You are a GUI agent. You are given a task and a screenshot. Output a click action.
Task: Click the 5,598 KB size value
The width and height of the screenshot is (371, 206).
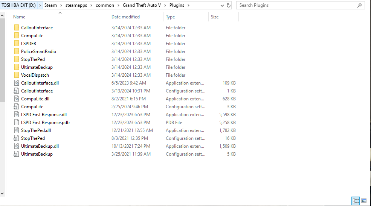pyautogui.click(x=227, y=115)
